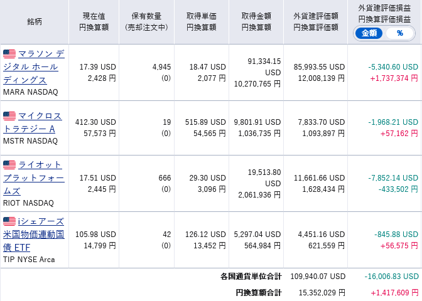Click the 銘柄 column header
Viewport: 422px width, 301px height.
[35, 21]
